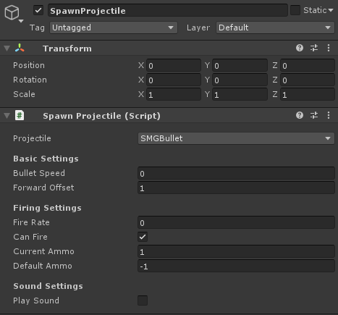The width and height of the screenshot is (338, 315).
Task: Click the Scale Y field
Action: click(240, 94)
